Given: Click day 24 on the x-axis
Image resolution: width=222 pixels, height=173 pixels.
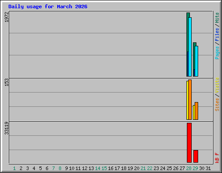Looking at the screenshot, I should [x=163, y=168].
